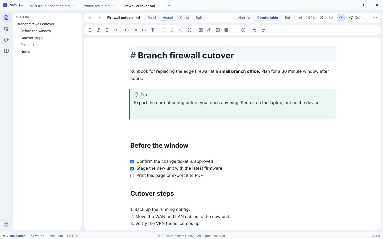
Task: Insert a table
Action: click(226, 30)
